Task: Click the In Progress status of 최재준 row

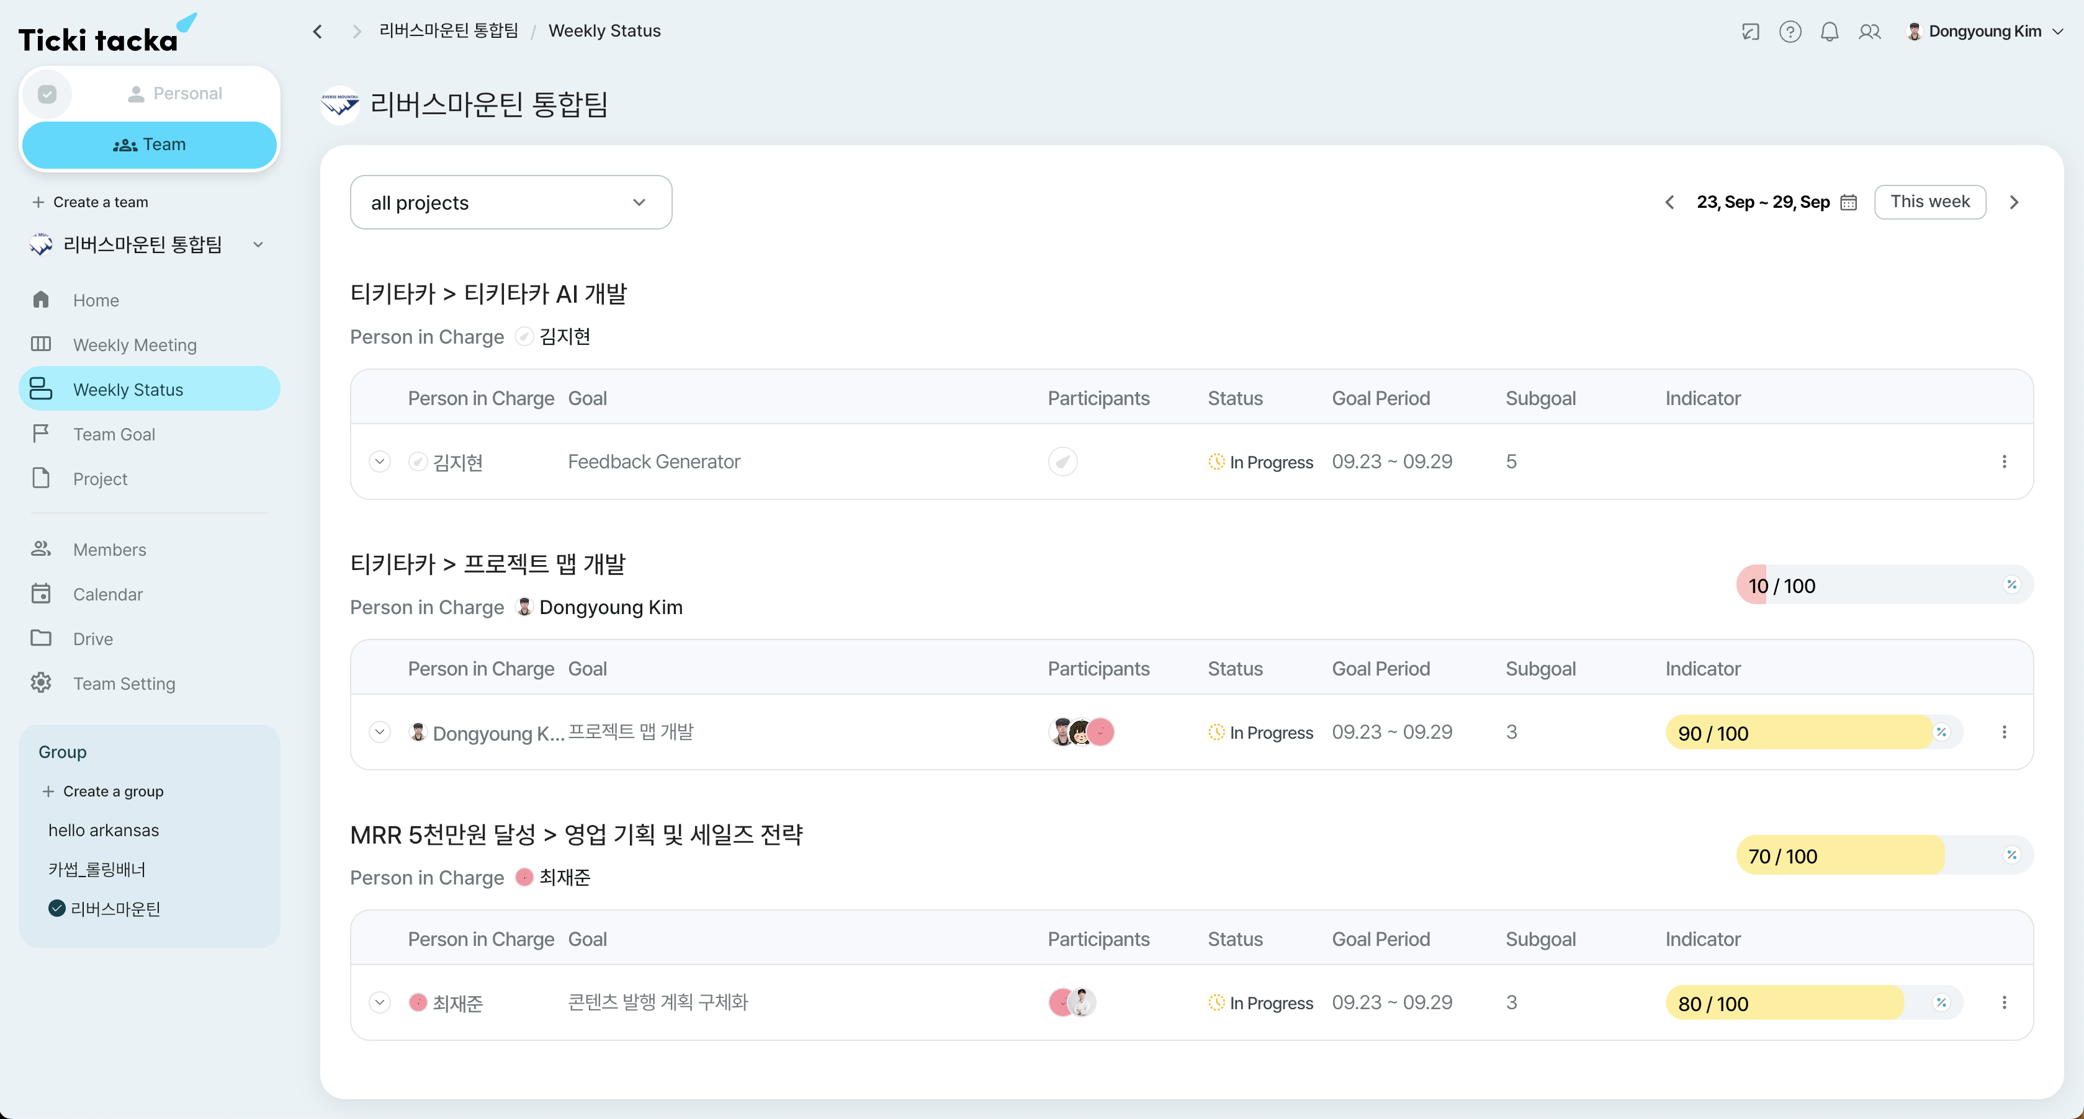Action: [x=1260, y=1004]
